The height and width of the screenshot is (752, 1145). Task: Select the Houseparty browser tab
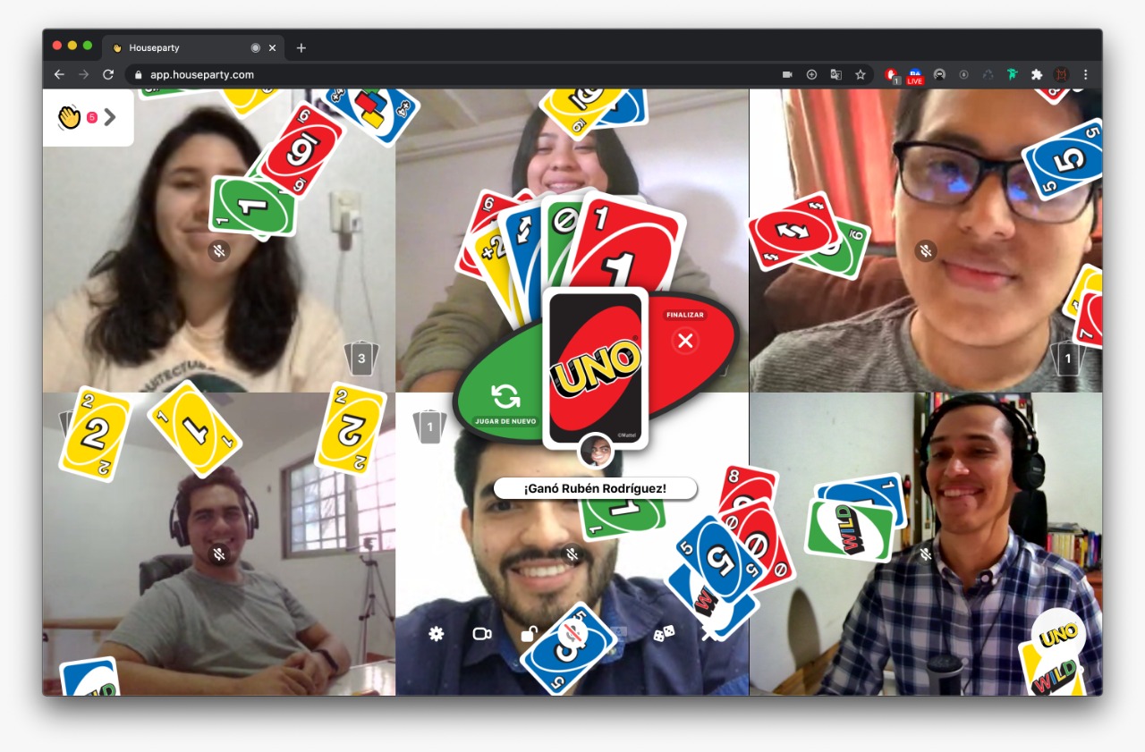pyautogui.click(x=193, y=47)
